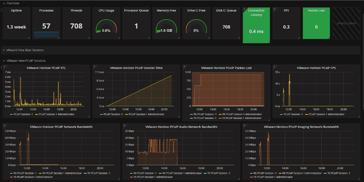Open the VMware Horizon PCoIP Session Time title menu
Screen dimensions: 364x182
[x=136, y=68]
